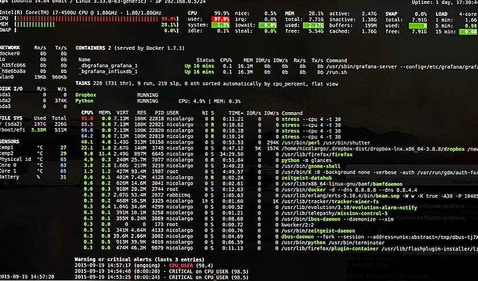Image resolution: width=478 pixels, height=281 pixels.
Task: Click the sda2 write rate 374K
Action: click(x=61, y=100)
